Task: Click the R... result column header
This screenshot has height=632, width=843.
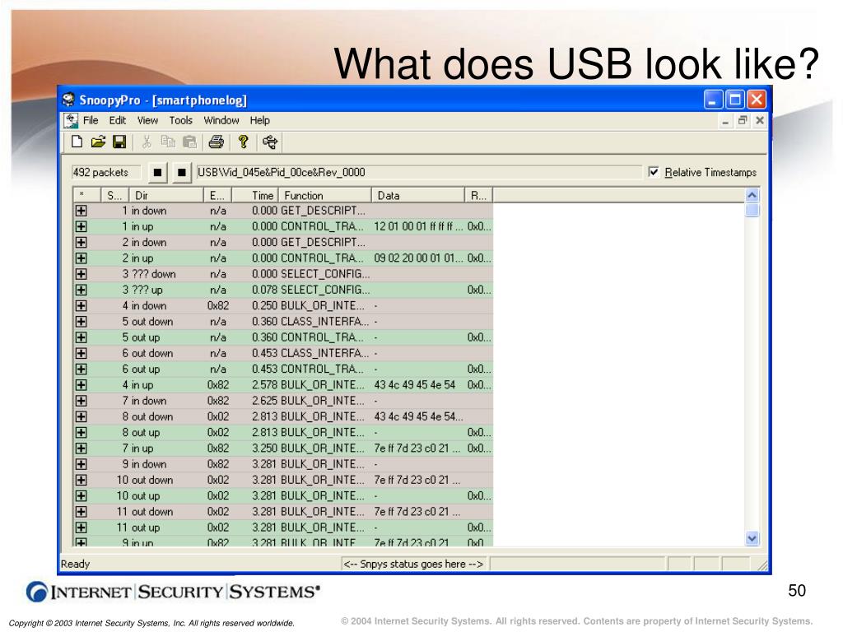Action: tap(478, 195)
